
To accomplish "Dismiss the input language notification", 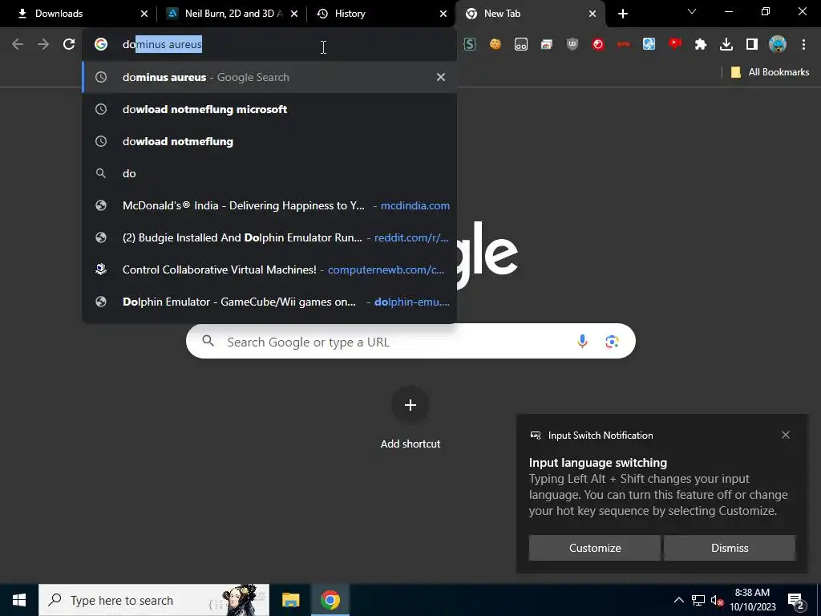I will (730, 548).
